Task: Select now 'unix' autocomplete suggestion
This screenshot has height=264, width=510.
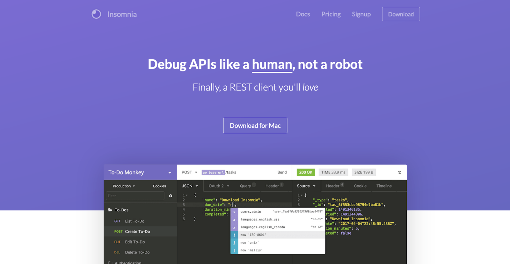Action: [278, 242]
